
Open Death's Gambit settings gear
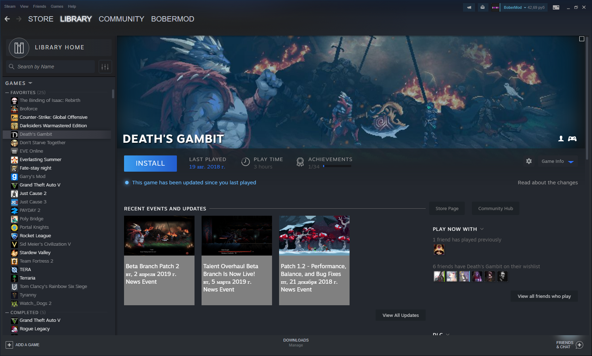coord(529,161)
